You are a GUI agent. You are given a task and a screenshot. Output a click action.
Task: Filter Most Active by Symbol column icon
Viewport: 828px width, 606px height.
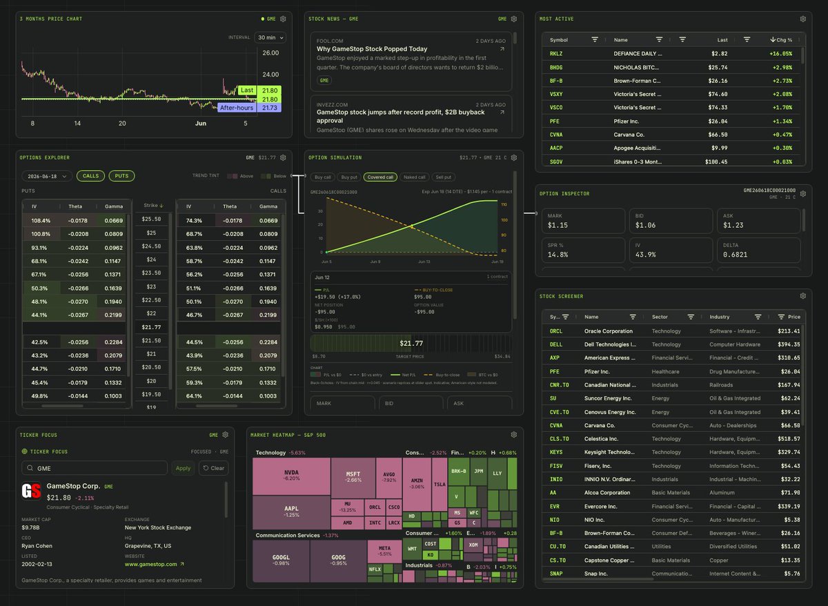595,40
